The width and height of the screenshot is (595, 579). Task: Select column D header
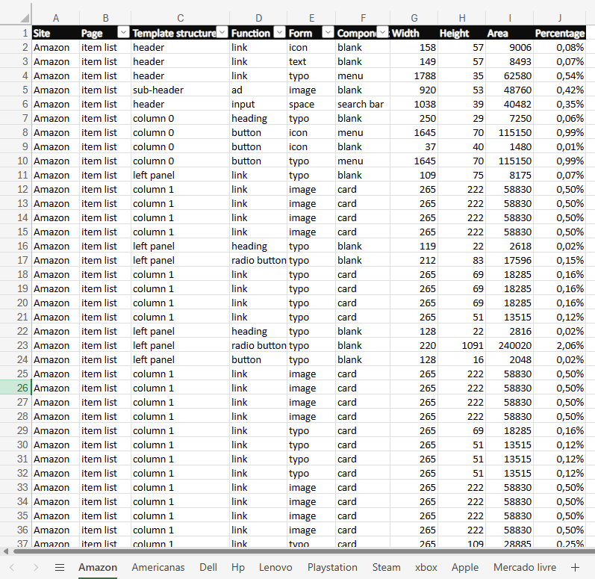(x=258, y=18)
